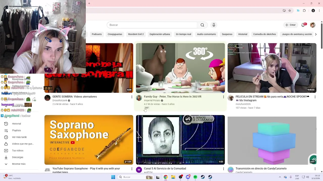Screen dimensions: 323x181
Task: Select the Suspenso chip
Action: coord(227,34)
